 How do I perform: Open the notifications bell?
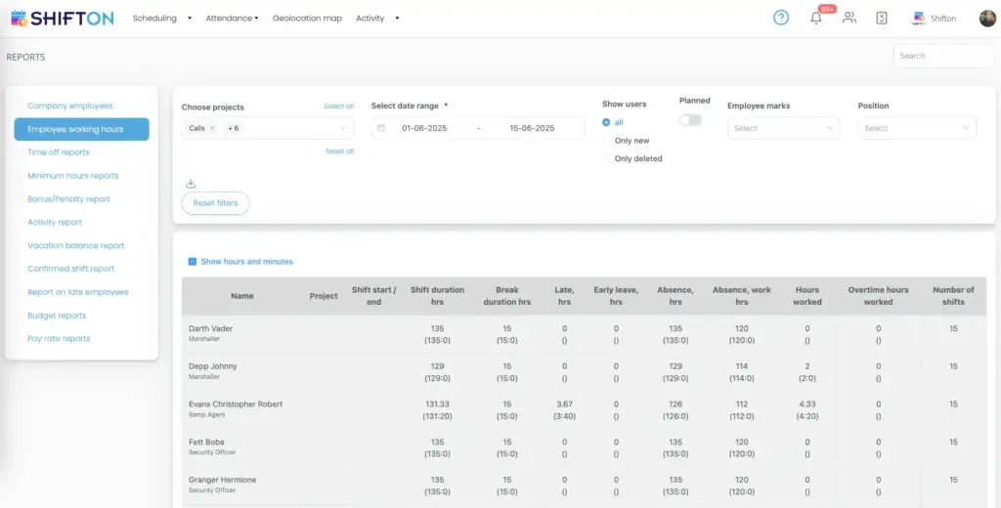pos(816,18)
